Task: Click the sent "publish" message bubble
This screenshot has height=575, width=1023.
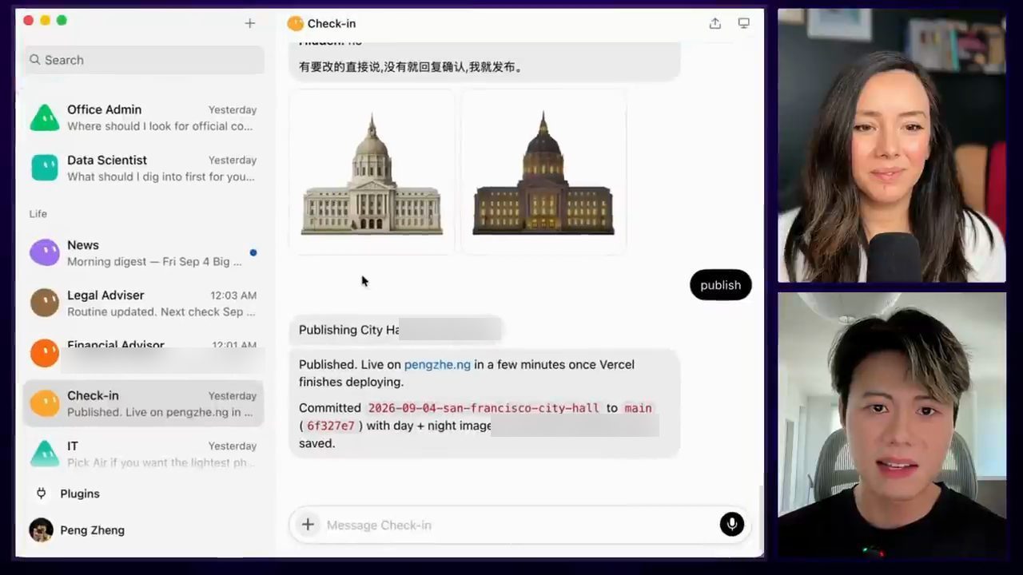Action: 721,285
